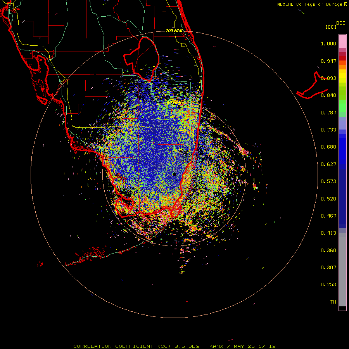This screenshot has width=349, height=349.
Task: Pick the lavender colorbar segment near 0.733
Action: pos(342,123)
